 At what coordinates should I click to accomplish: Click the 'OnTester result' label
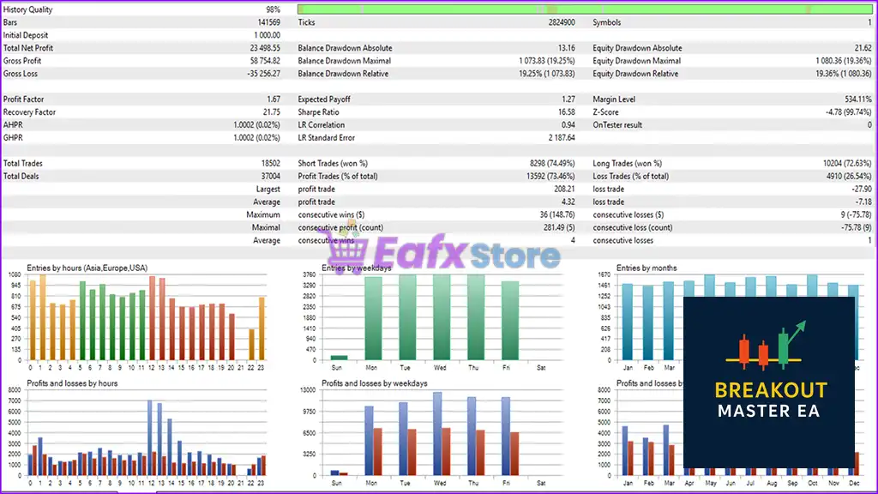click(x=617, y=125)
